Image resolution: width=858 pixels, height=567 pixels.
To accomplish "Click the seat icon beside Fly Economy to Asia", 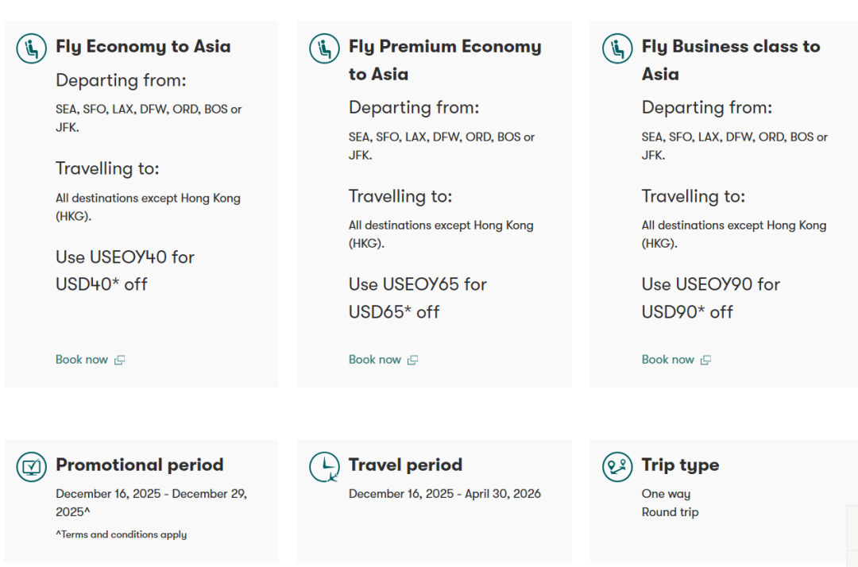I will click(x=31, y=48).
